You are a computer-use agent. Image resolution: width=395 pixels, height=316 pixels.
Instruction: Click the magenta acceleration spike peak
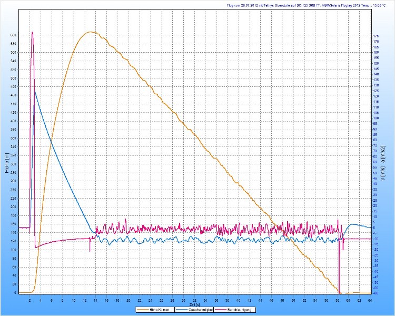pyautogui.click(x=32, y=32)
